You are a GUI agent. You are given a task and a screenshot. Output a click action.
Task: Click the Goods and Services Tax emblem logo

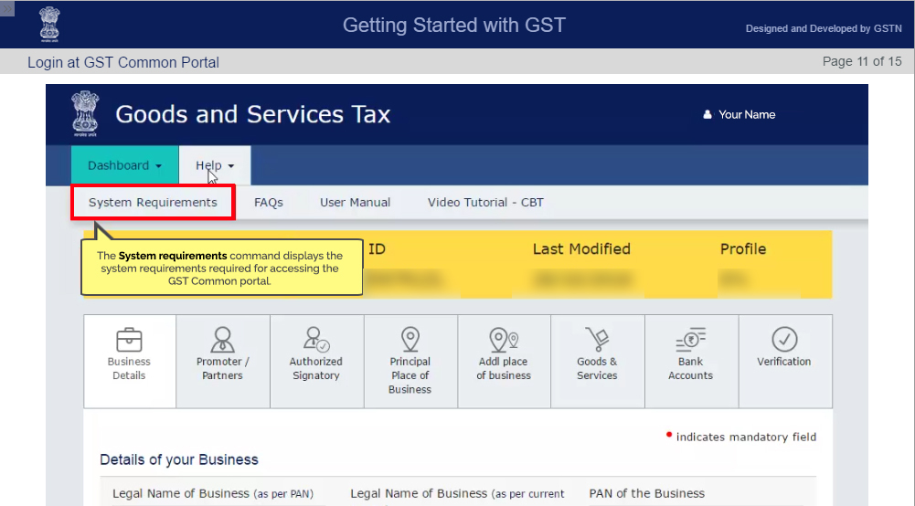point(85,113)
